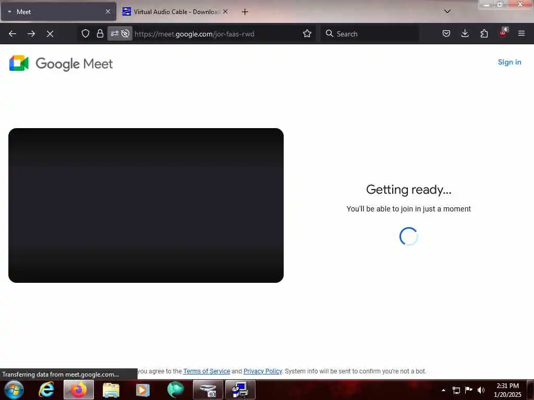Switch to Virtual Audio Cable tab

point(175,11)
